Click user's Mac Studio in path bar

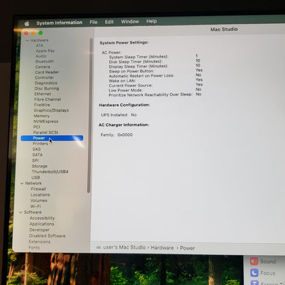pos(124,247)
